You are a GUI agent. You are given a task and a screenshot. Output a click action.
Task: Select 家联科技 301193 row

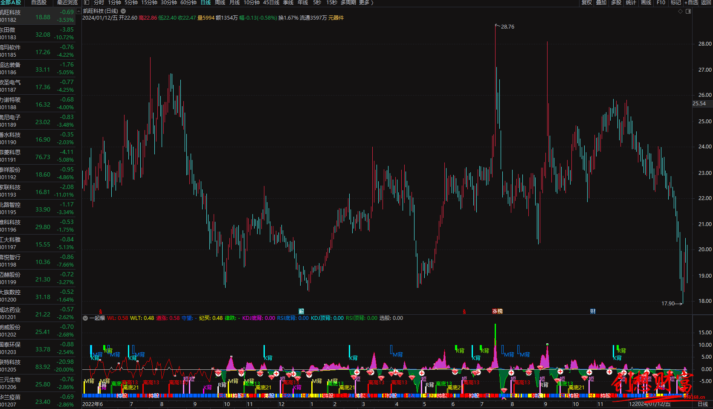(38, 191)
